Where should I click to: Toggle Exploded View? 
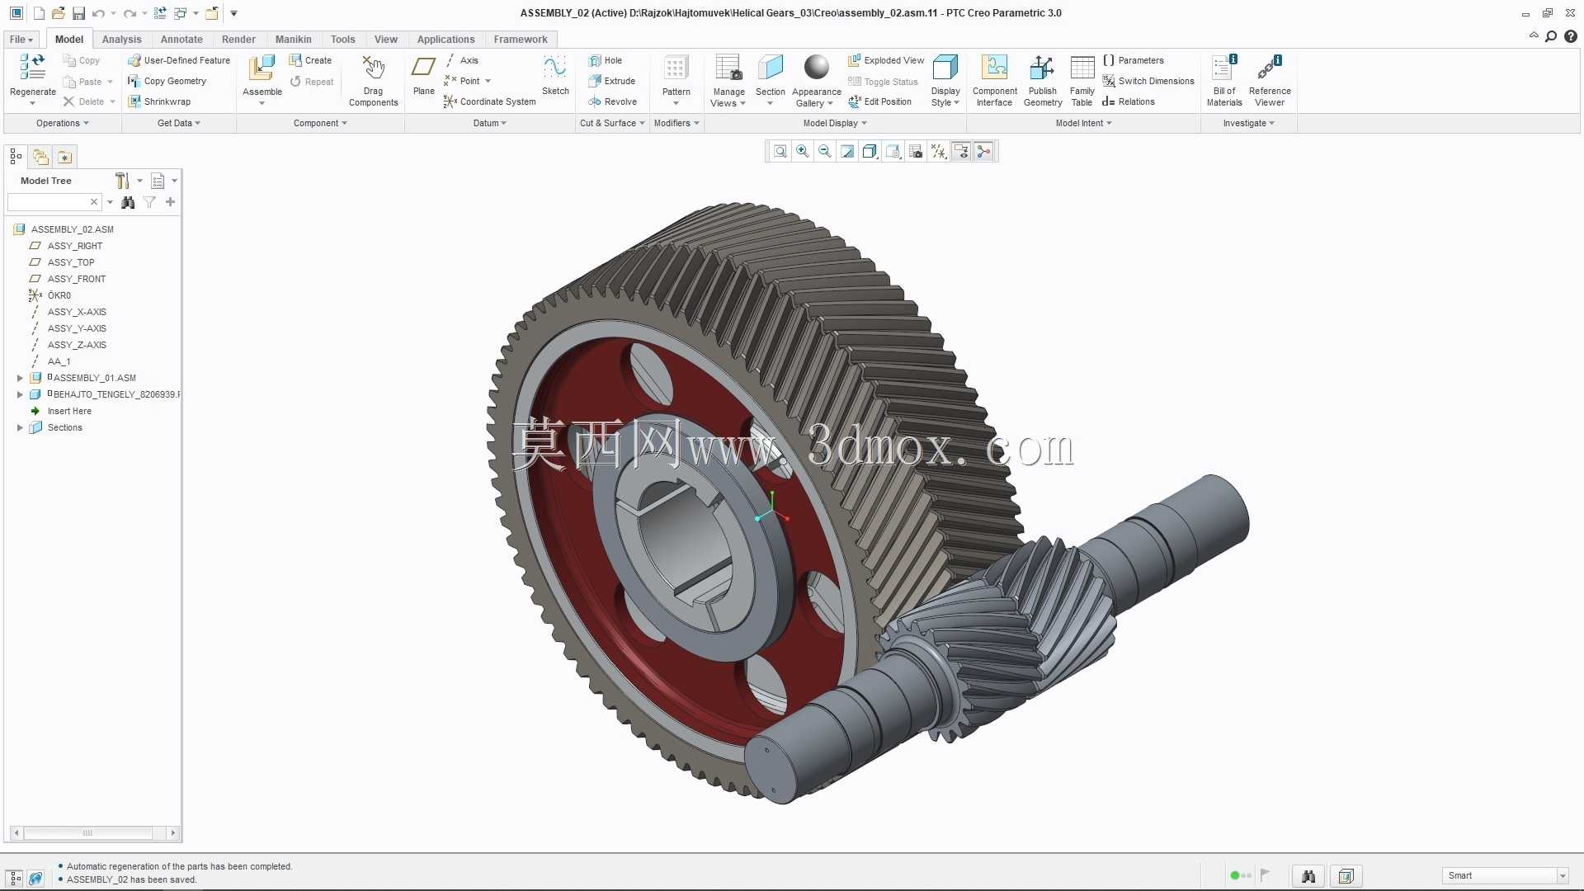click(886, 60)
